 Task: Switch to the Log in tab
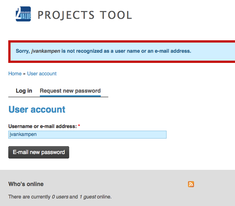[x=24, y=91]
